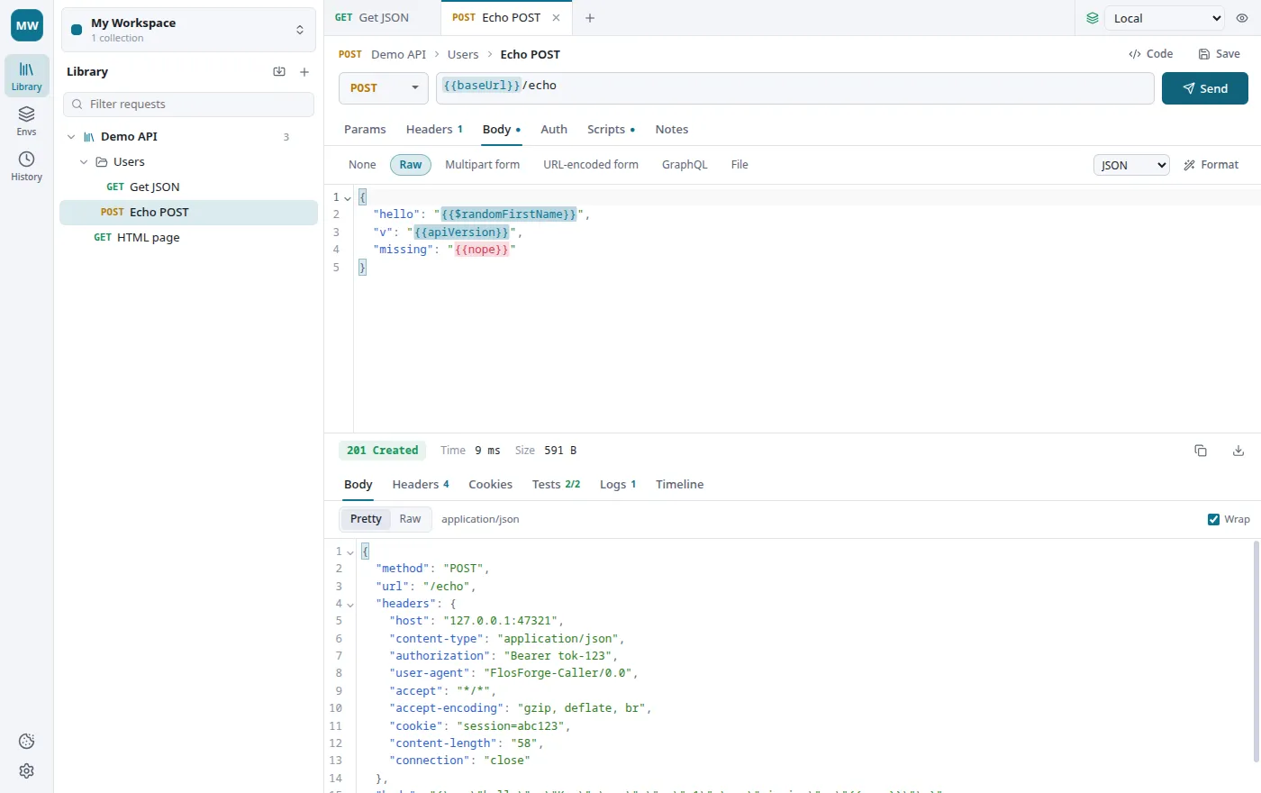Format the JSON request body
The image size is (1261, 793).
click(x=1211, y=165)
